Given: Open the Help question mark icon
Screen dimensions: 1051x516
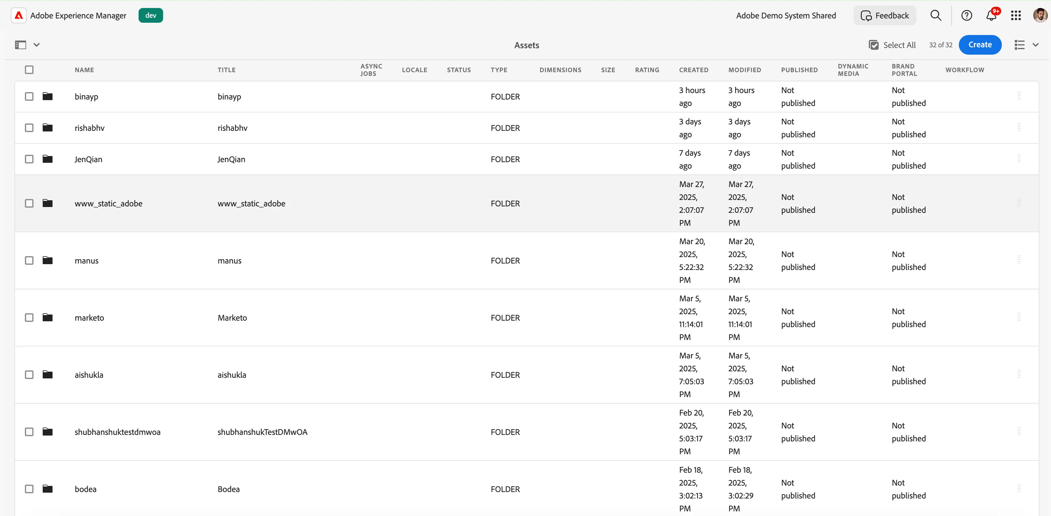Looking at the screenshot, I should point(967,15).
